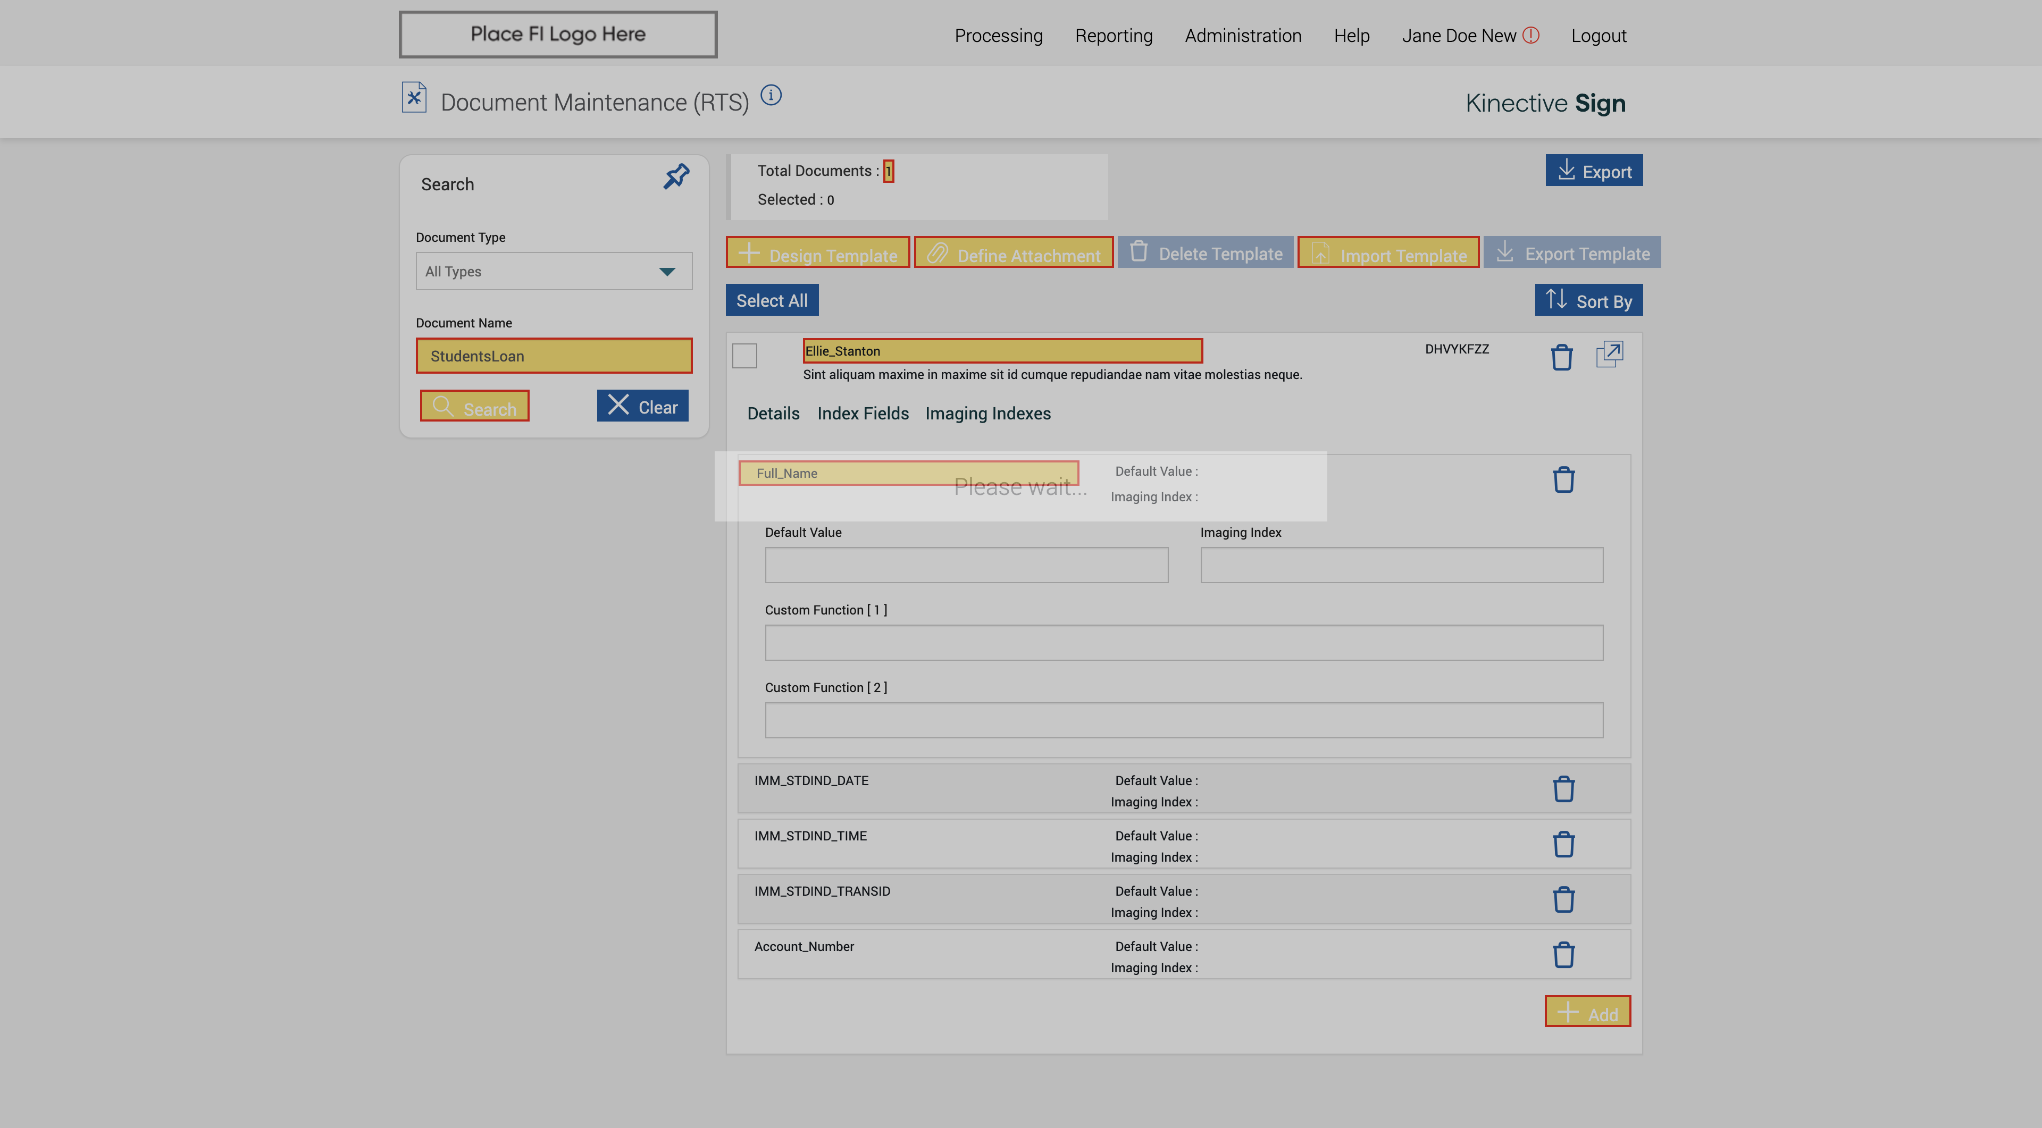
Task: Delete the IMM_STDIND_DATE index field
Action: [1563, 789]
